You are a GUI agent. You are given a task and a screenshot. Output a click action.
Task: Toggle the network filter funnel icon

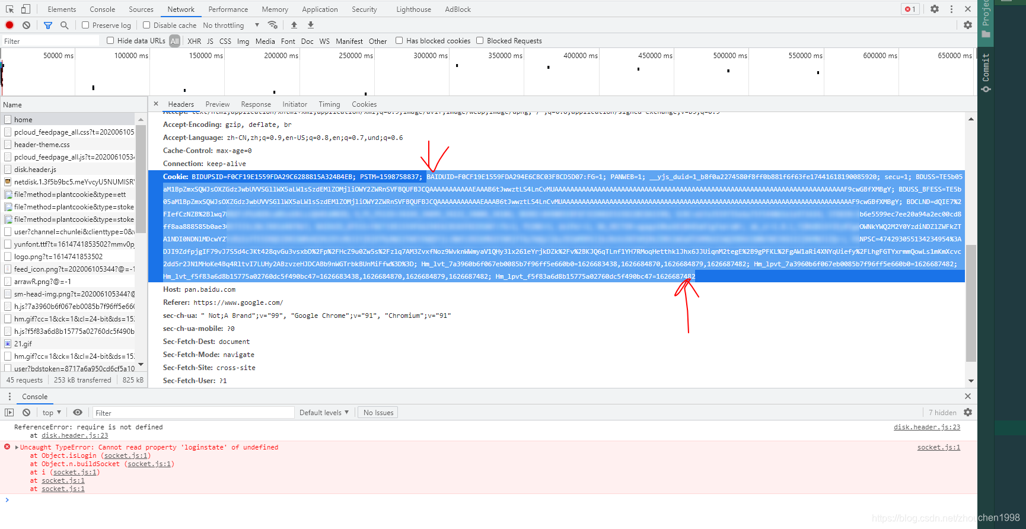tap(48, 25)
